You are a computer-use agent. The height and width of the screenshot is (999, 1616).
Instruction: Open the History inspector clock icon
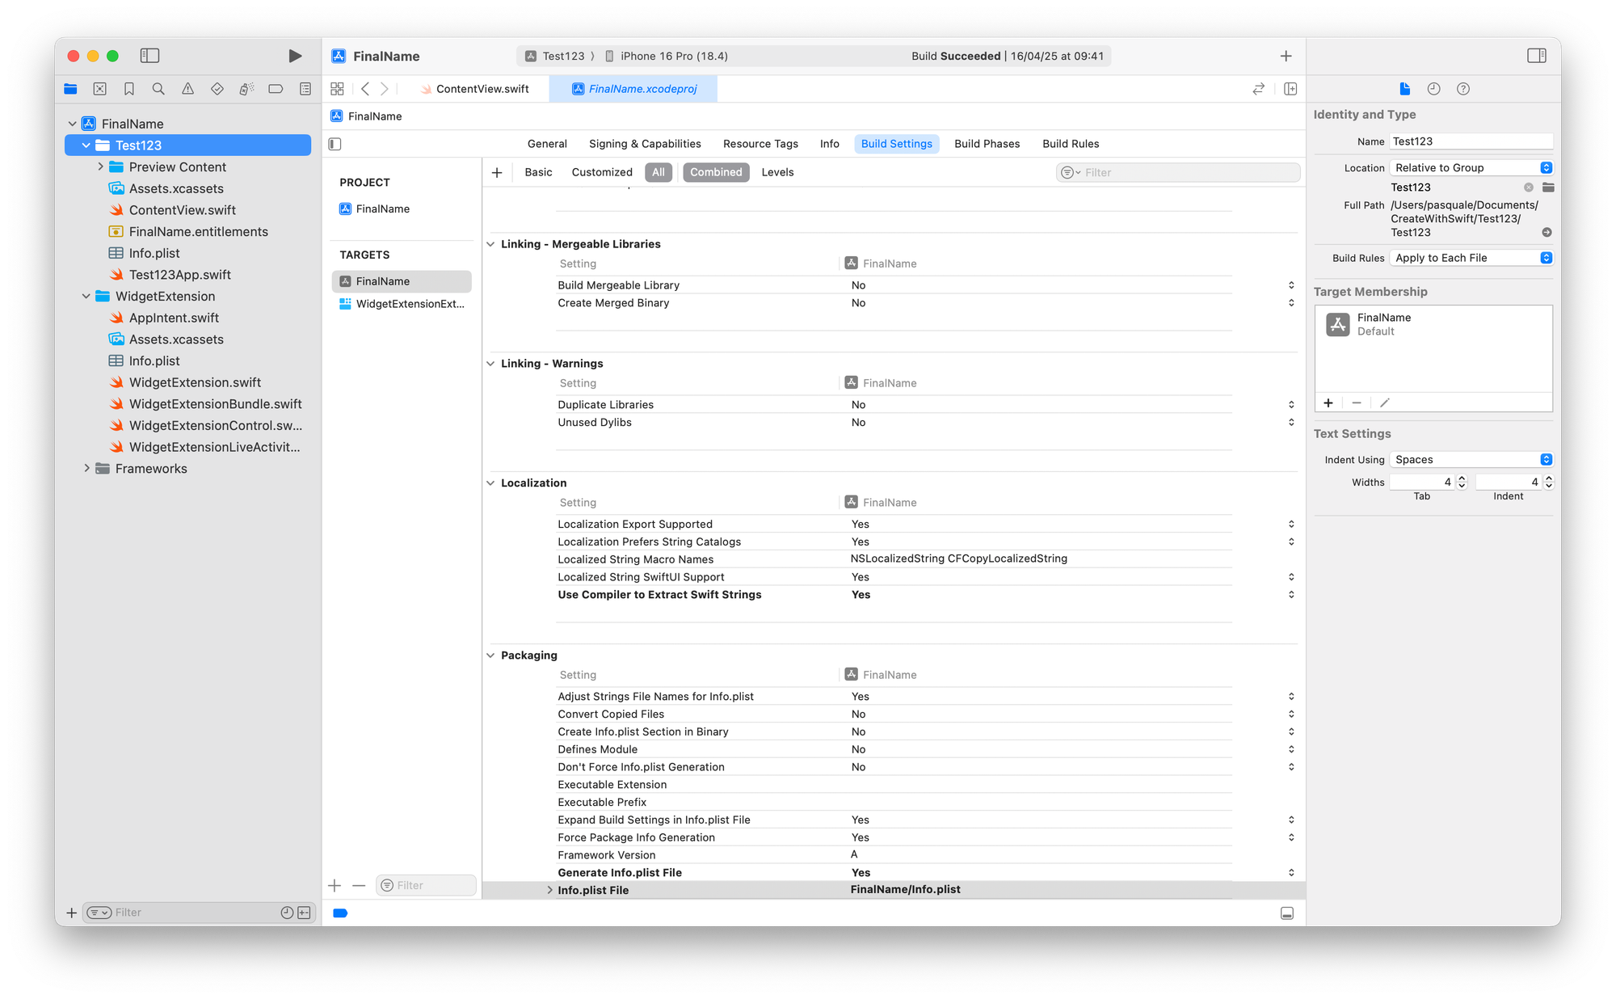(x=1433, y=89)
